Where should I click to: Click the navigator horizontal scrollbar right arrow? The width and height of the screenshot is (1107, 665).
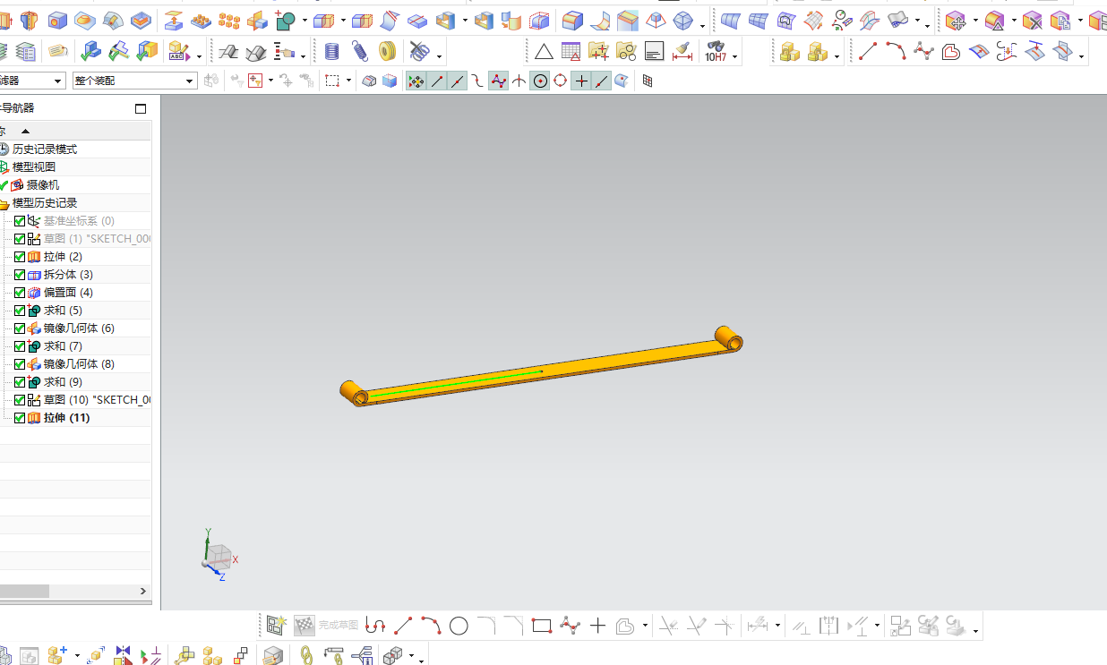143,592
